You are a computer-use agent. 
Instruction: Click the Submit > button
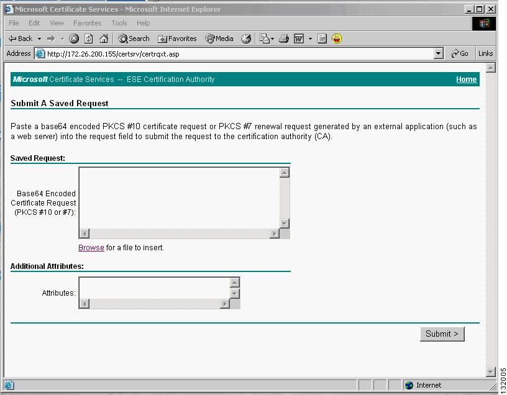point(442,334)
